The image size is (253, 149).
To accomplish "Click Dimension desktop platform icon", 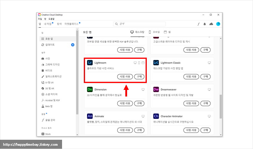I will [x=143, y=90].
